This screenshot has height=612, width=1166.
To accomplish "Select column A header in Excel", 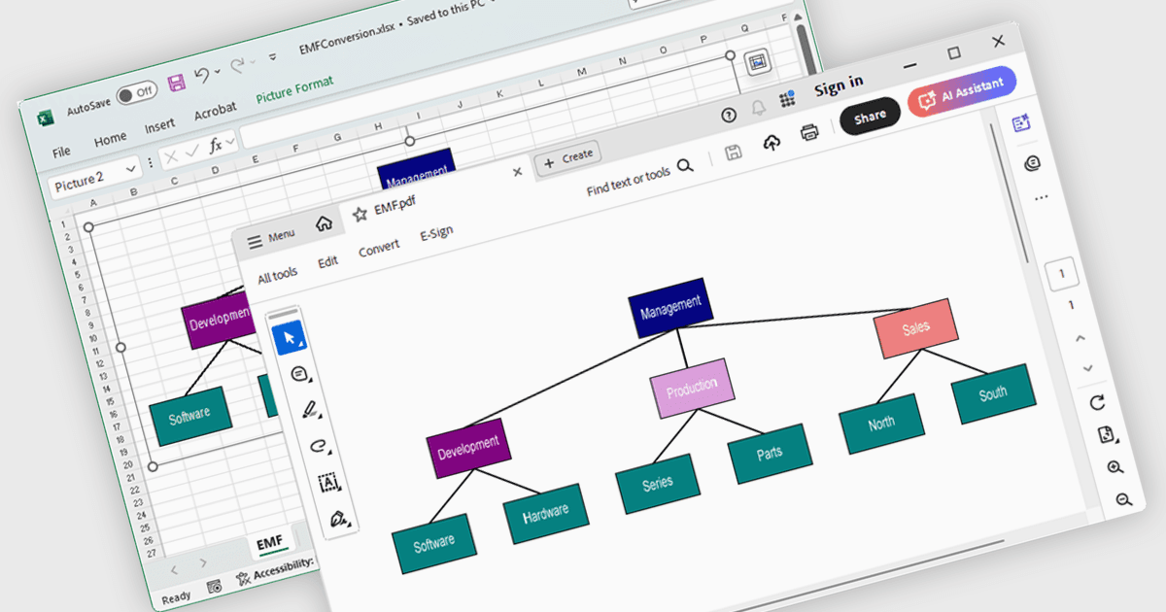I will tap(93, 203).
